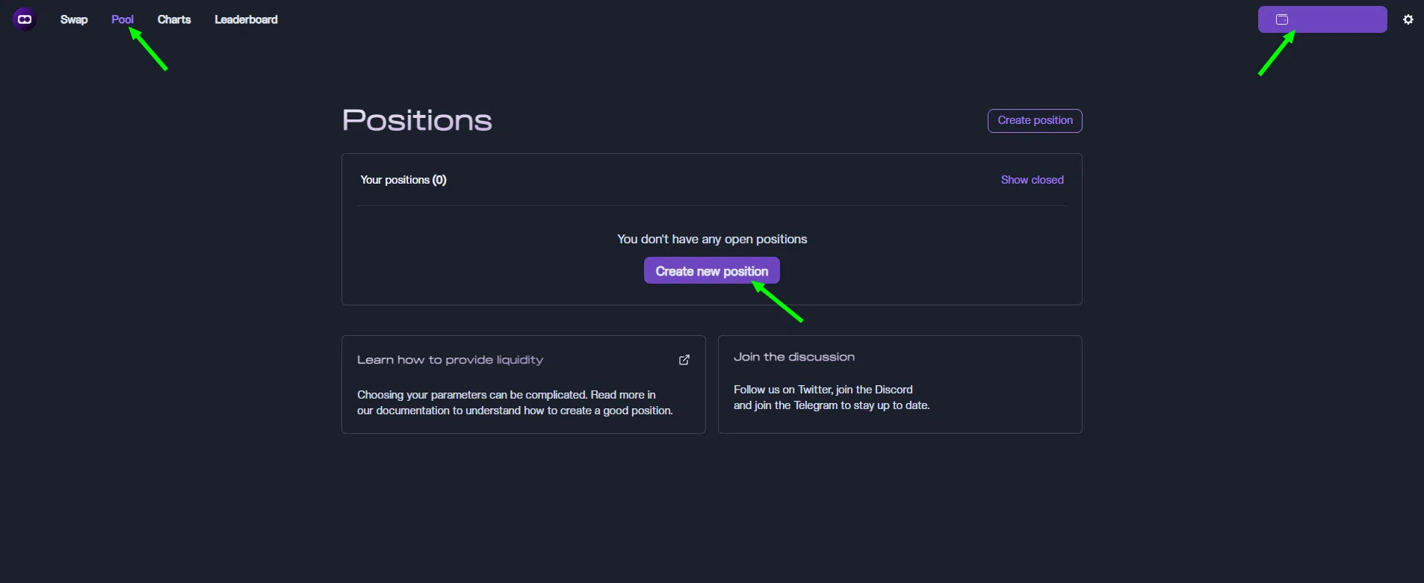Click Create new position button

(x=712, y=271)
